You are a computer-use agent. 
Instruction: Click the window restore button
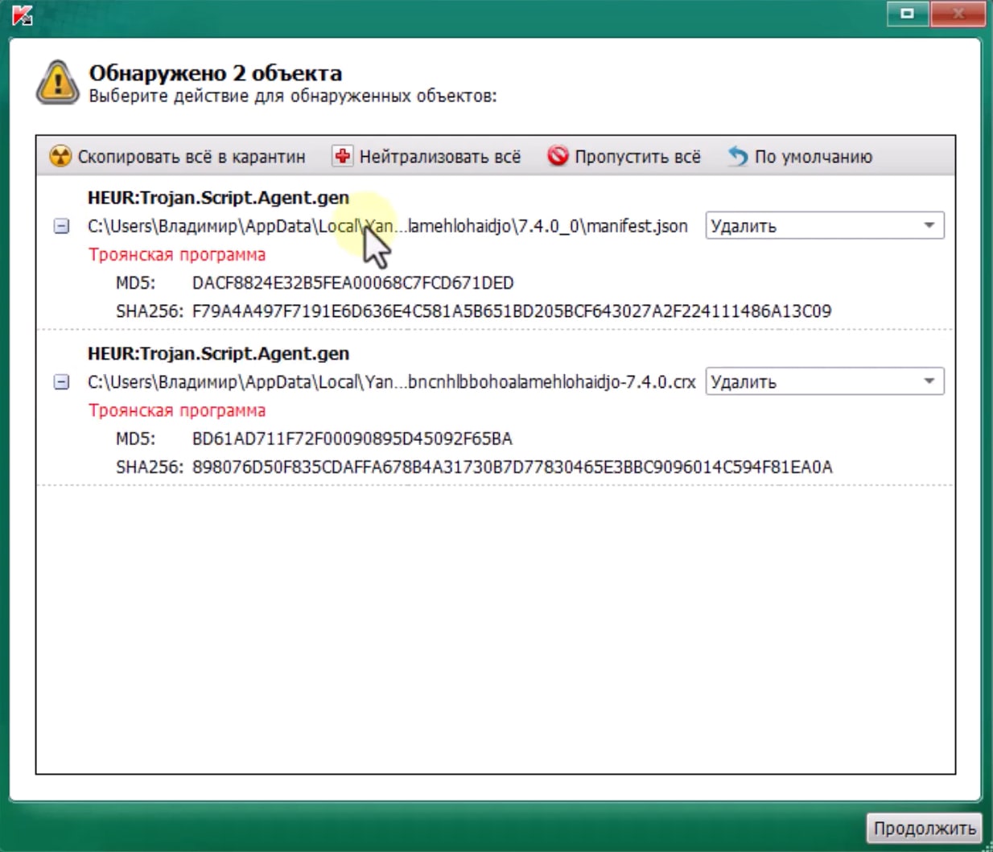coord(908,14)
